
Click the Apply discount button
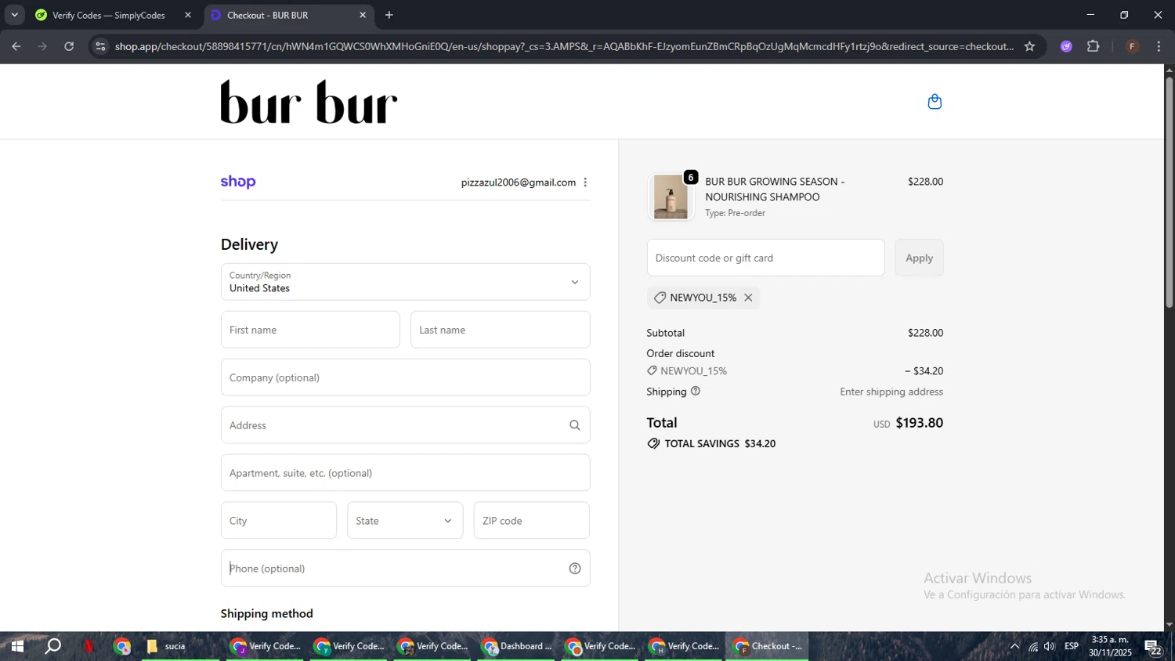(x=919, y=258)
